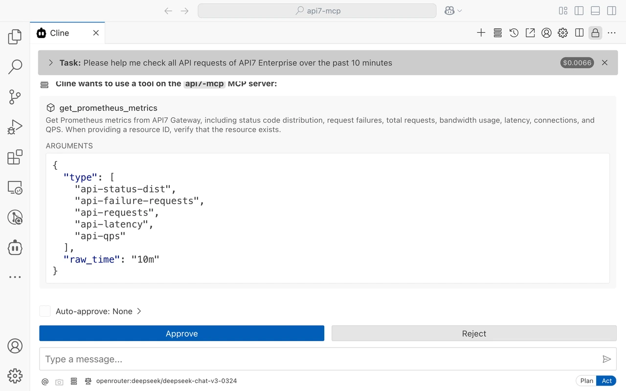Open MCP Servers from Cline toolbar

(x=498, y=33)
